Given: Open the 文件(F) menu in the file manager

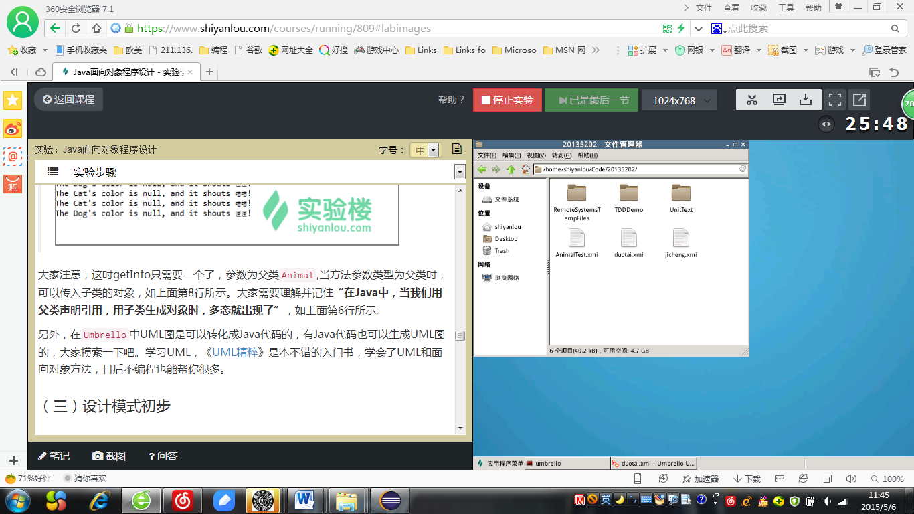Looking at the screenshot, I should click(487, 155).
